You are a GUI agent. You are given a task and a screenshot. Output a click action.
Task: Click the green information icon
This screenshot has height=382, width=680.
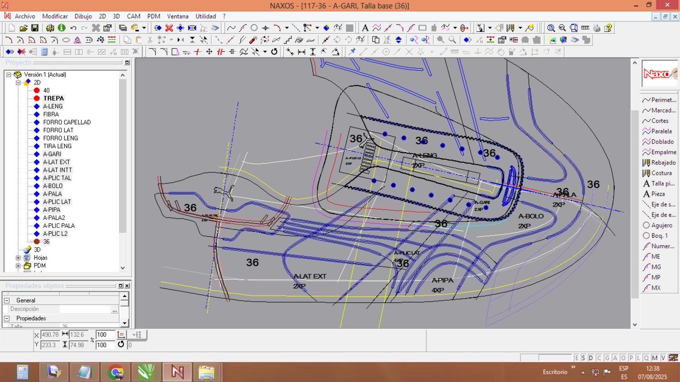[x=62, y=28]
